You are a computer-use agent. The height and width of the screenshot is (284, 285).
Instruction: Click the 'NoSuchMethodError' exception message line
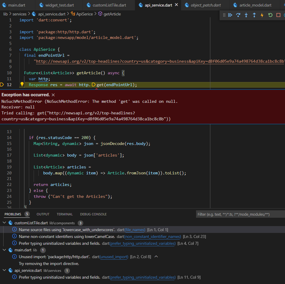coord(90,101)
